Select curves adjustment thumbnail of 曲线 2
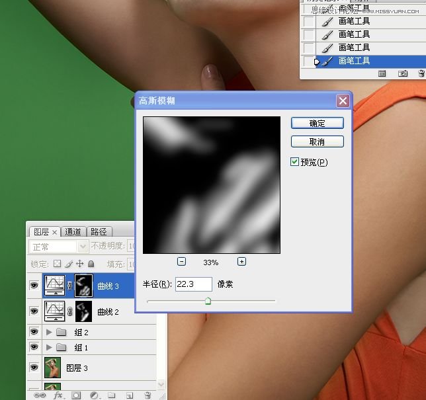 tap(55, 311)
